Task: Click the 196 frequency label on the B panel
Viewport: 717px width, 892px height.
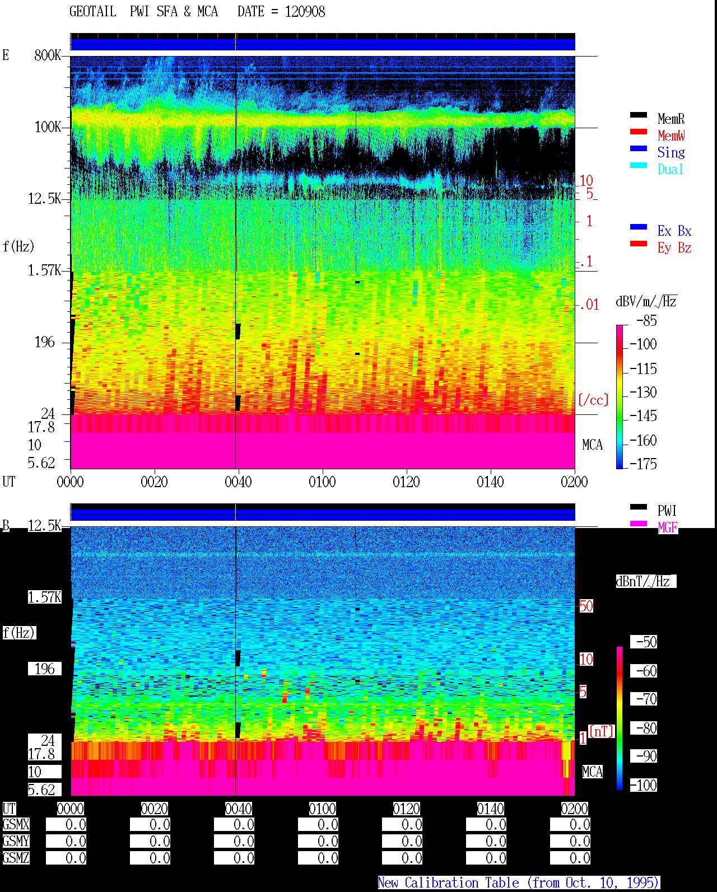Action: coord(45,669)
